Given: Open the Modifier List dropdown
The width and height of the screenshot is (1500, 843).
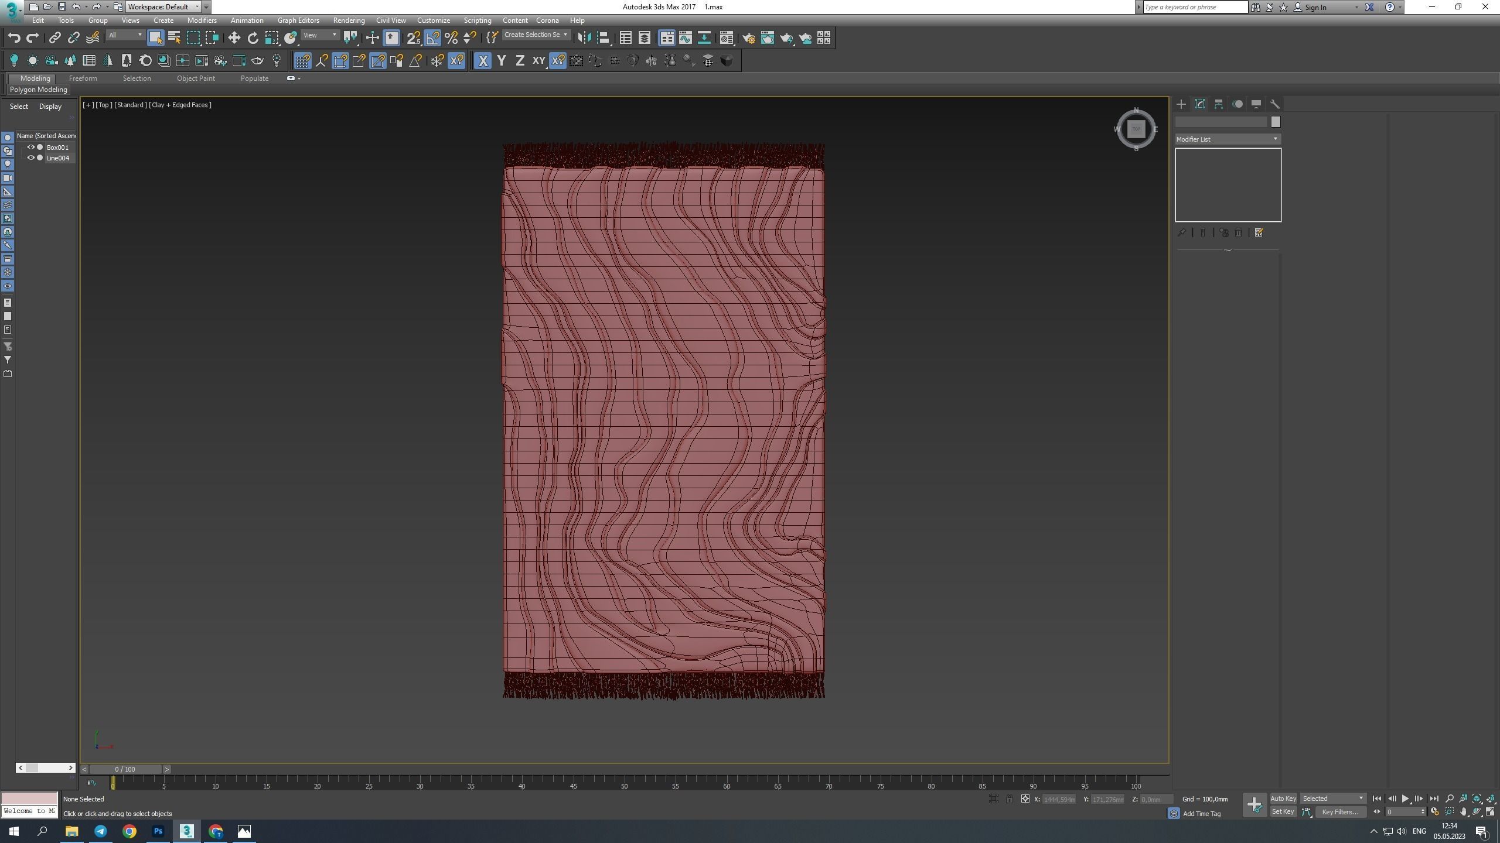Looking at the screenshot, I should (1228, 139).
